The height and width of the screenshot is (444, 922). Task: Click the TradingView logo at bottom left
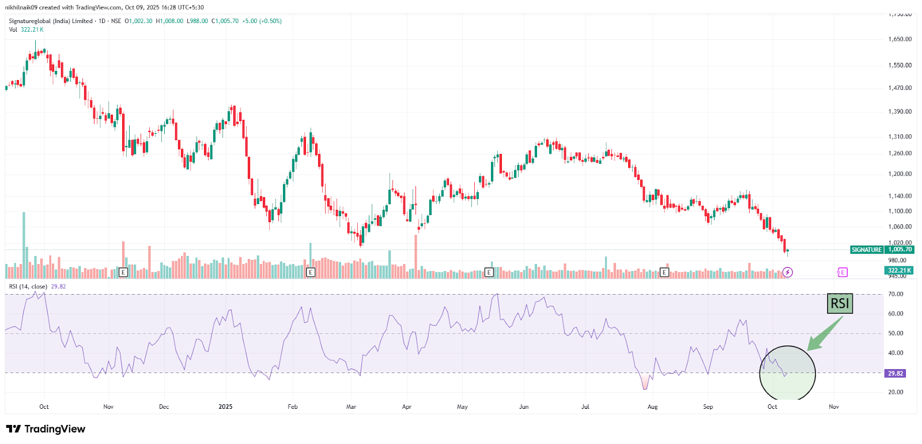[46, 429]
